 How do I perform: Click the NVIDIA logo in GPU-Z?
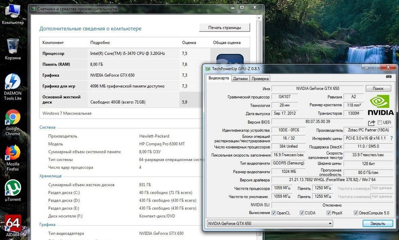[380, 105]
